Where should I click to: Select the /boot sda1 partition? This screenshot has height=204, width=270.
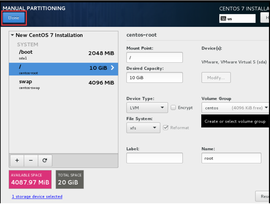[63, 55]
